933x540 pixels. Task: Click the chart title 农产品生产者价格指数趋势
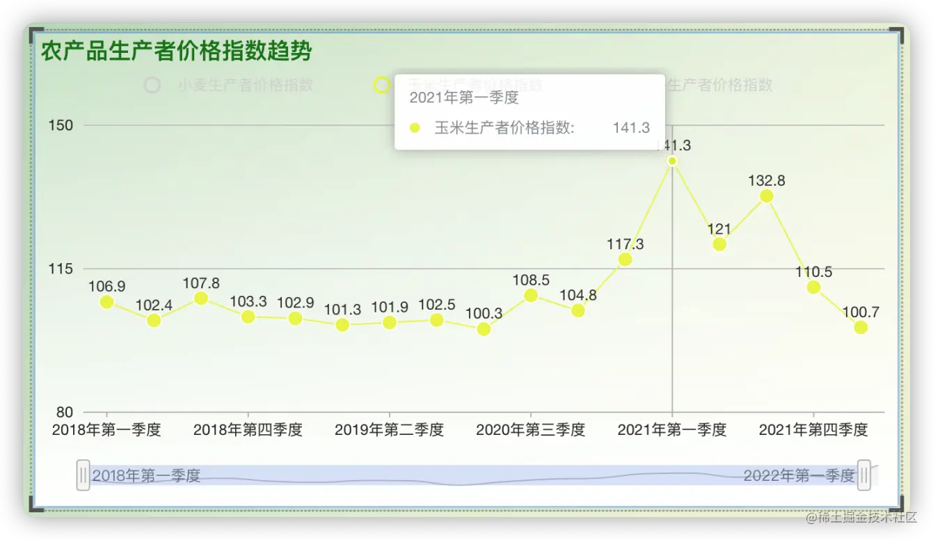tap(176, 51)
